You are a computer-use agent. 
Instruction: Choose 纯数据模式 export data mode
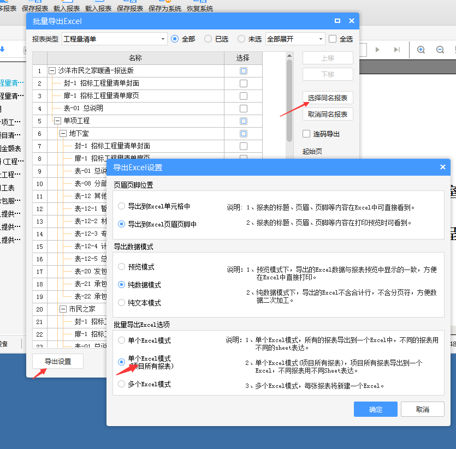coord(122,284)
